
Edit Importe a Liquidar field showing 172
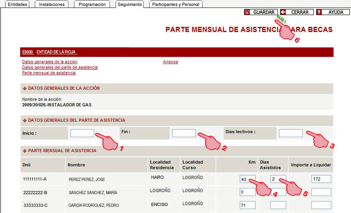[x=321, y=179]
